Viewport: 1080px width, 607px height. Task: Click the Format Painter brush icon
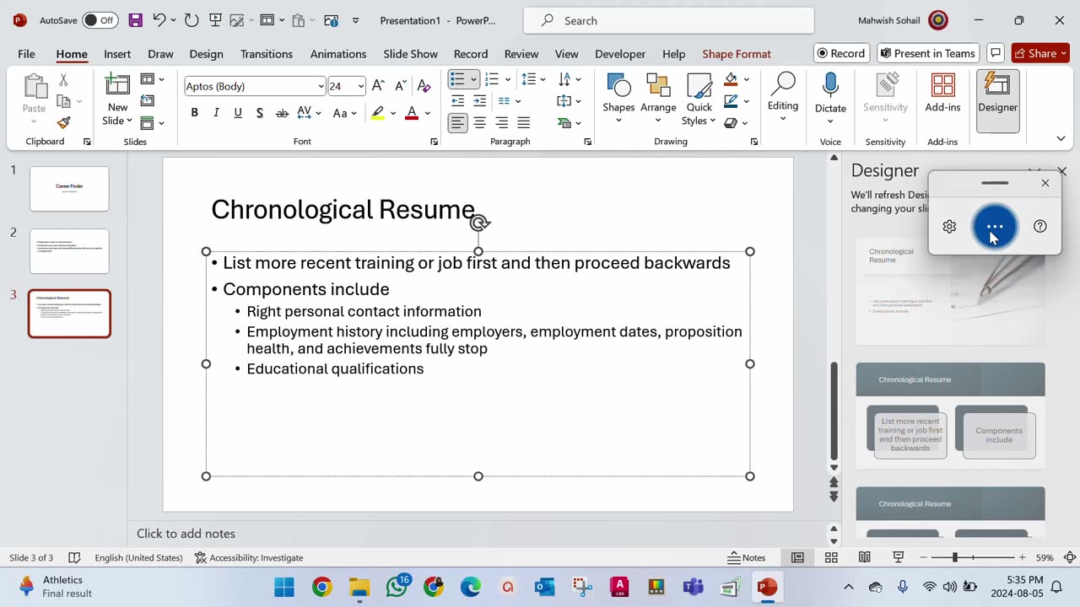63,122
